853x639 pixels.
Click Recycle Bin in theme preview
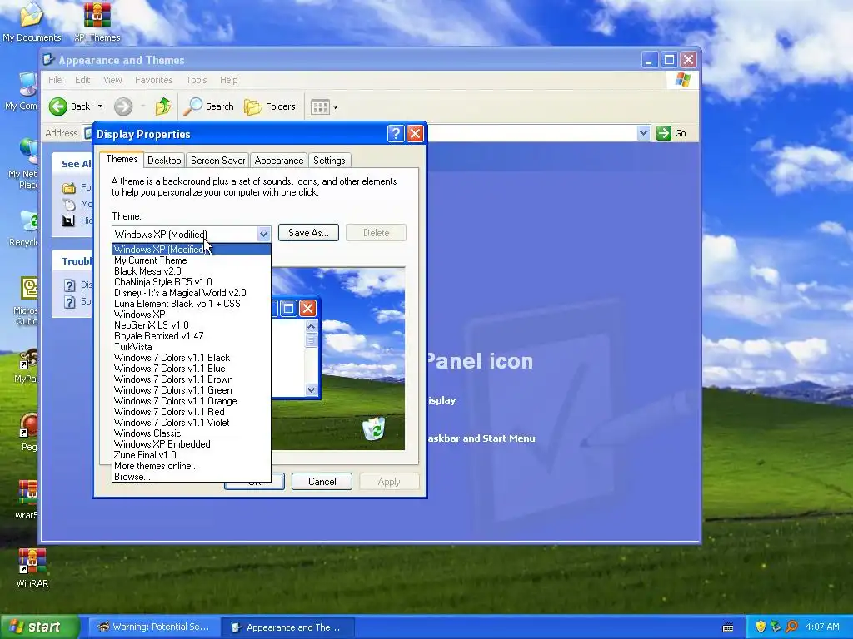tap(374, 428)
